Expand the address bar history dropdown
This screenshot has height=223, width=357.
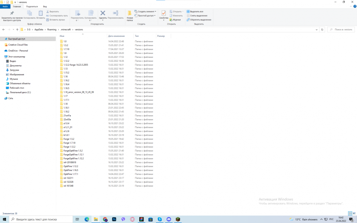[x=316, y=30]
